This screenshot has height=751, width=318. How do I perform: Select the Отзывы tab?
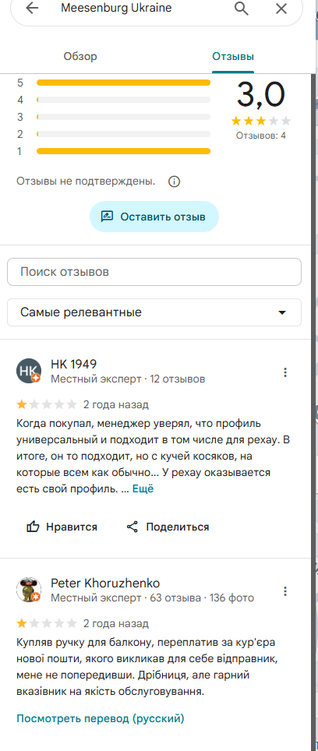(x=233, y=57)
